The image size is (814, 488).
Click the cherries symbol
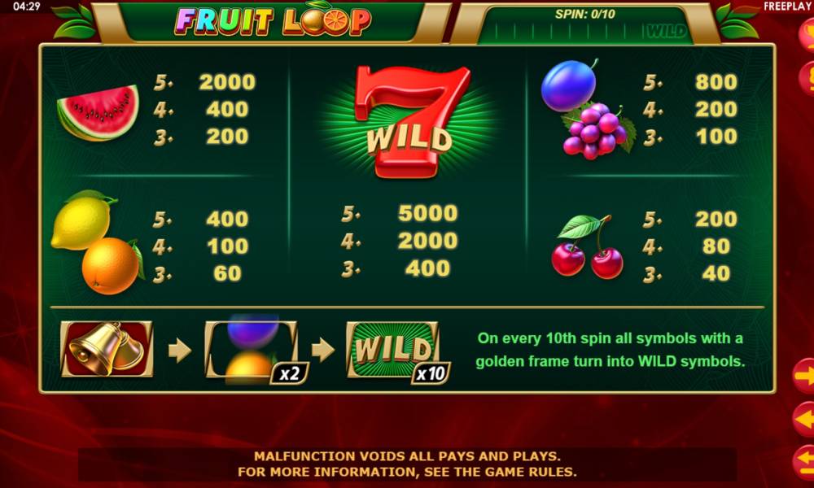pyautogui.click(x=587, y=247)
